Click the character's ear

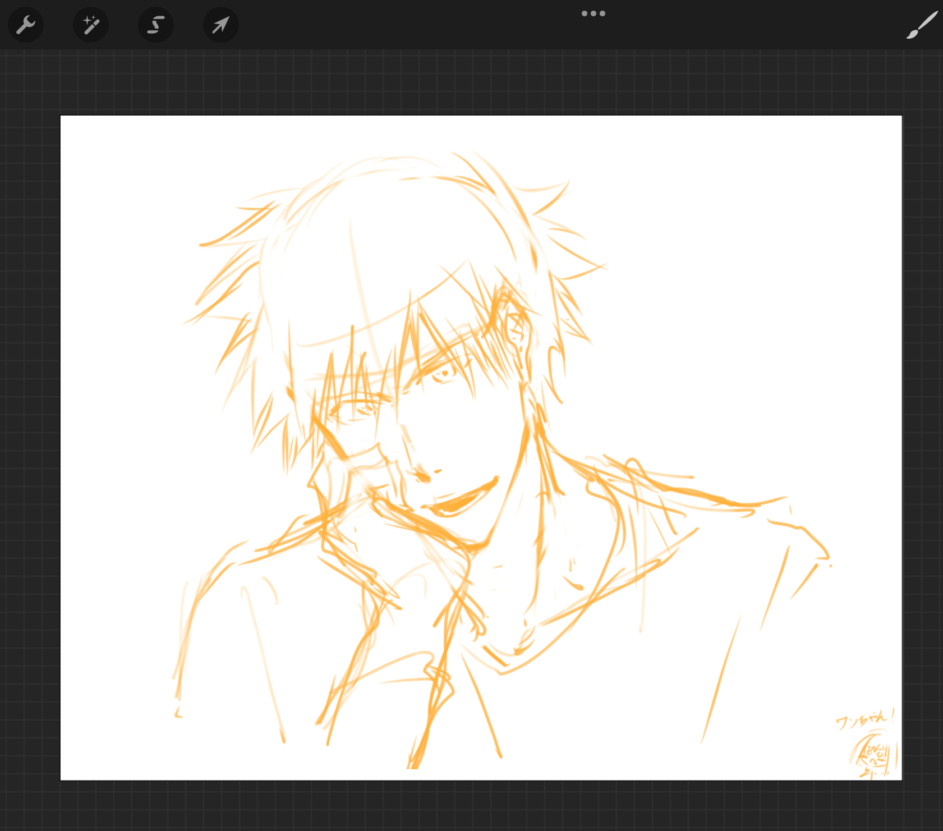[515, 331]
